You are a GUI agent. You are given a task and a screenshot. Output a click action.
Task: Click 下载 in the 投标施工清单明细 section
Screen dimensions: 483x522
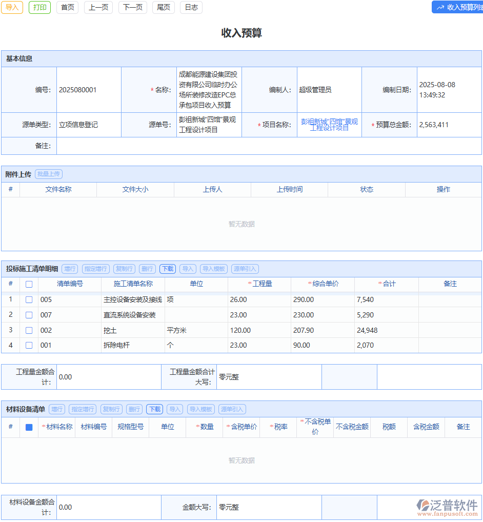[167, 269]
